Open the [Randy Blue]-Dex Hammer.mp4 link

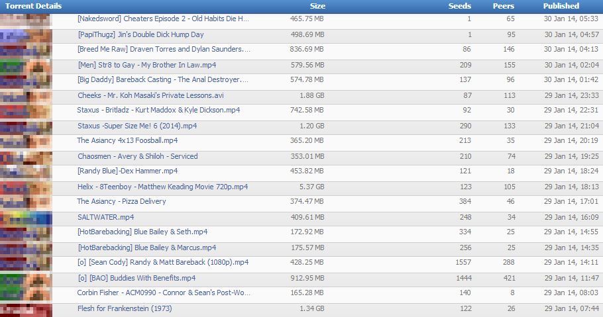(128, 171)
